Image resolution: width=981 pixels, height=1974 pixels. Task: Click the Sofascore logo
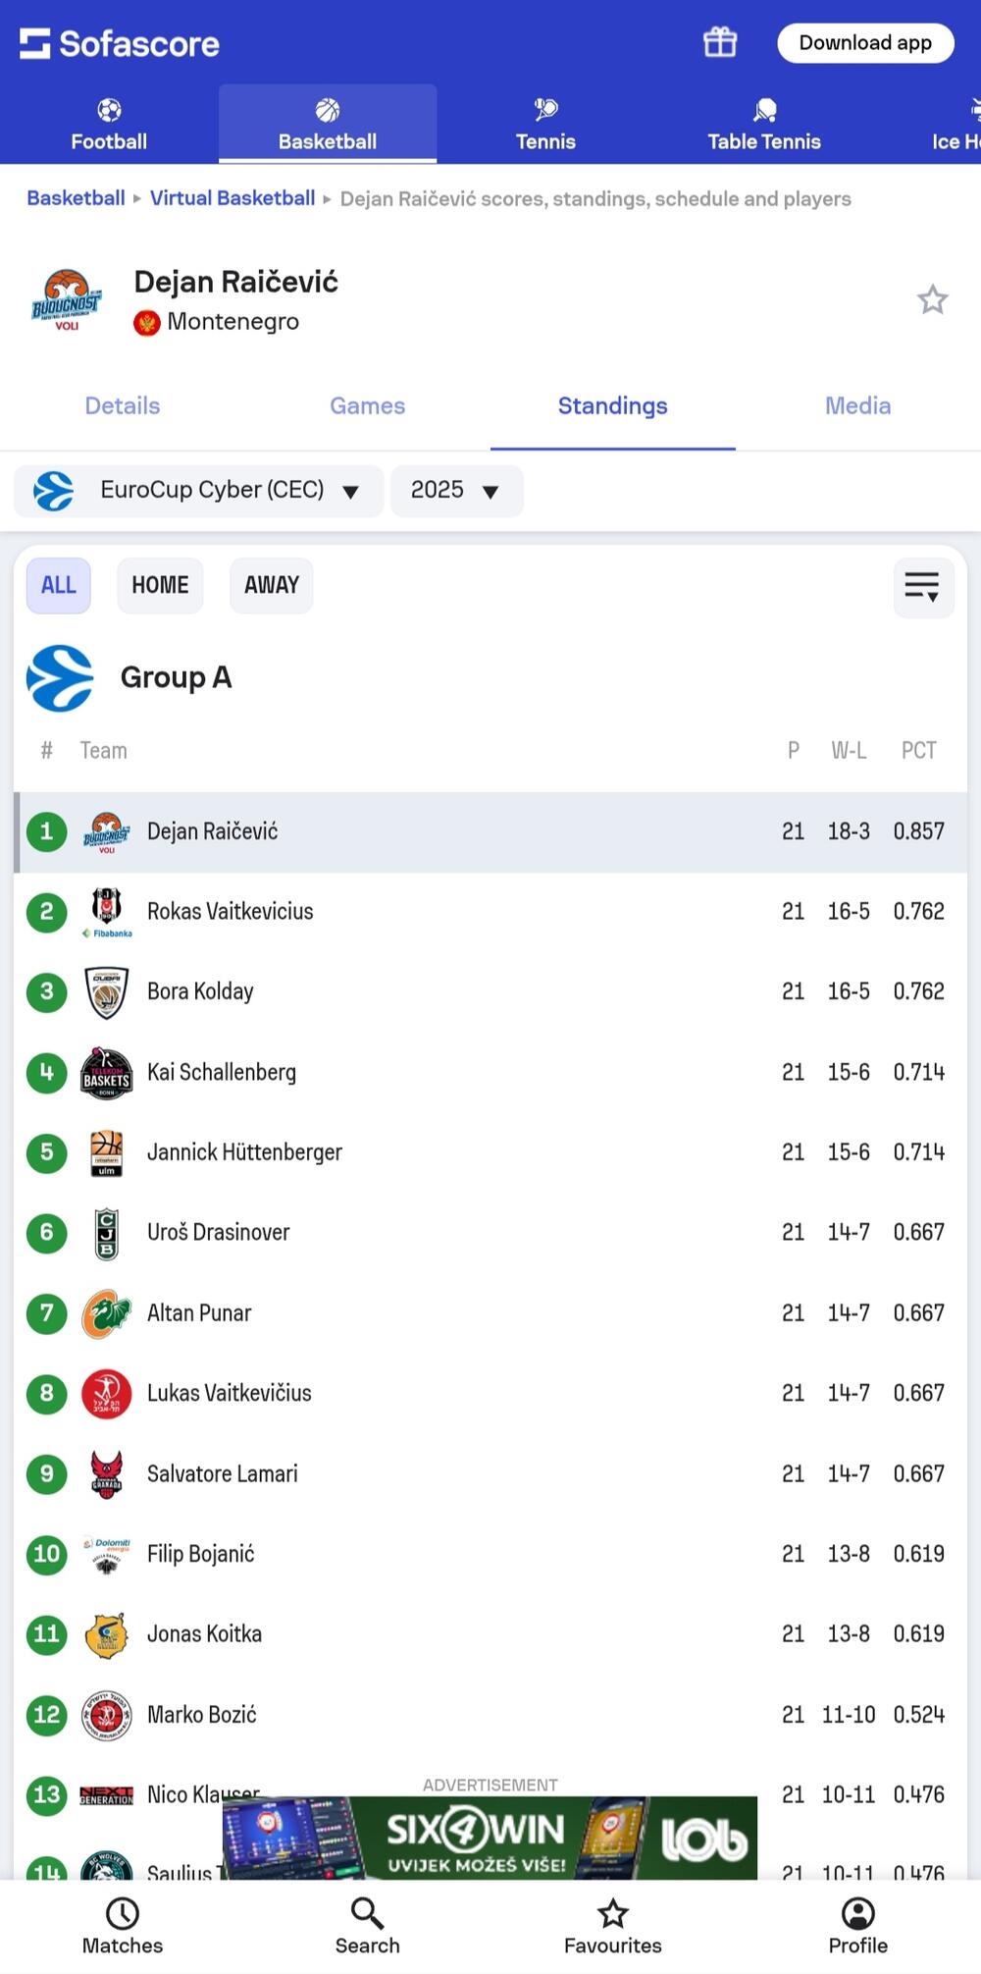point(120,43)
